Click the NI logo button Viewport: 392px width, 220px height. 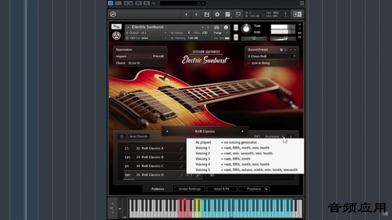pos(297,15)
